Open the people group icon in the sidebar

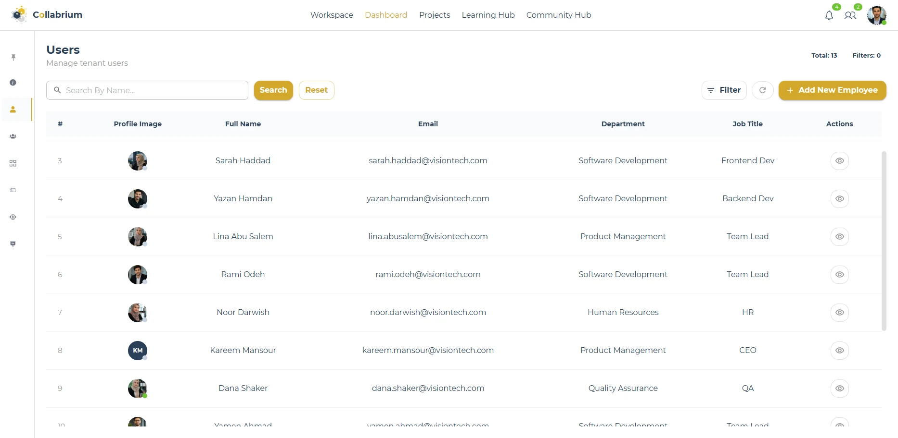point(13,136)
